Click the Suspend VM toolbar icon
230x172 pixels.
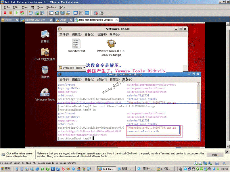(x=11, y=13)
